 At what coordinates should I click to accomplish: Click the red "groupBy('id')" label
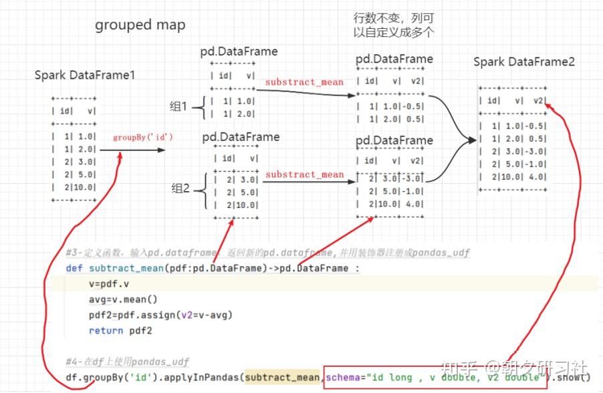click(142, 137)
